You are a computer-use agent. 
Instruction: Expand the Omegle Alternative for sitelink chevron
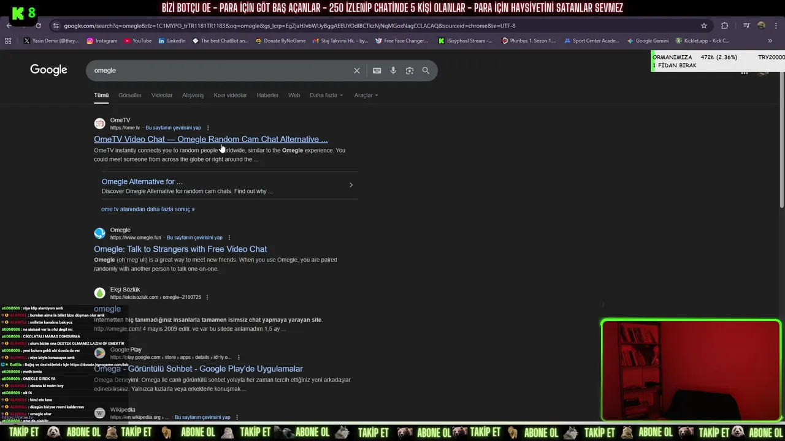click(351, 185)
